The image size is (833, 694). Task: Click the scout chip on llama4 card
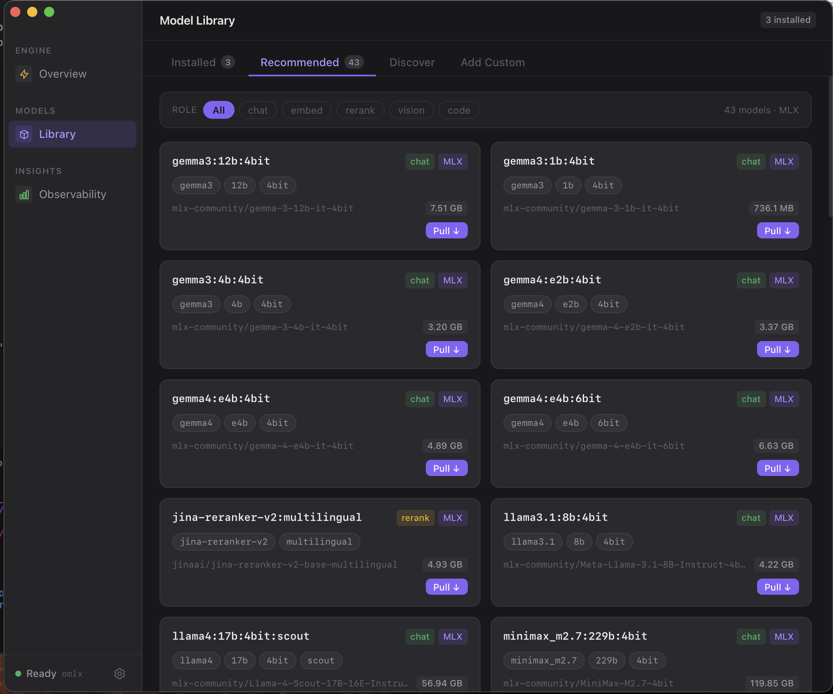pyautogui.click(x=321, y=660)
